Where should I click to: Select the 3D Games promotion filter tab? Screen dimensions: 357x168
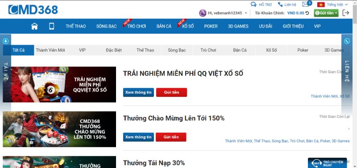(334, 50)
